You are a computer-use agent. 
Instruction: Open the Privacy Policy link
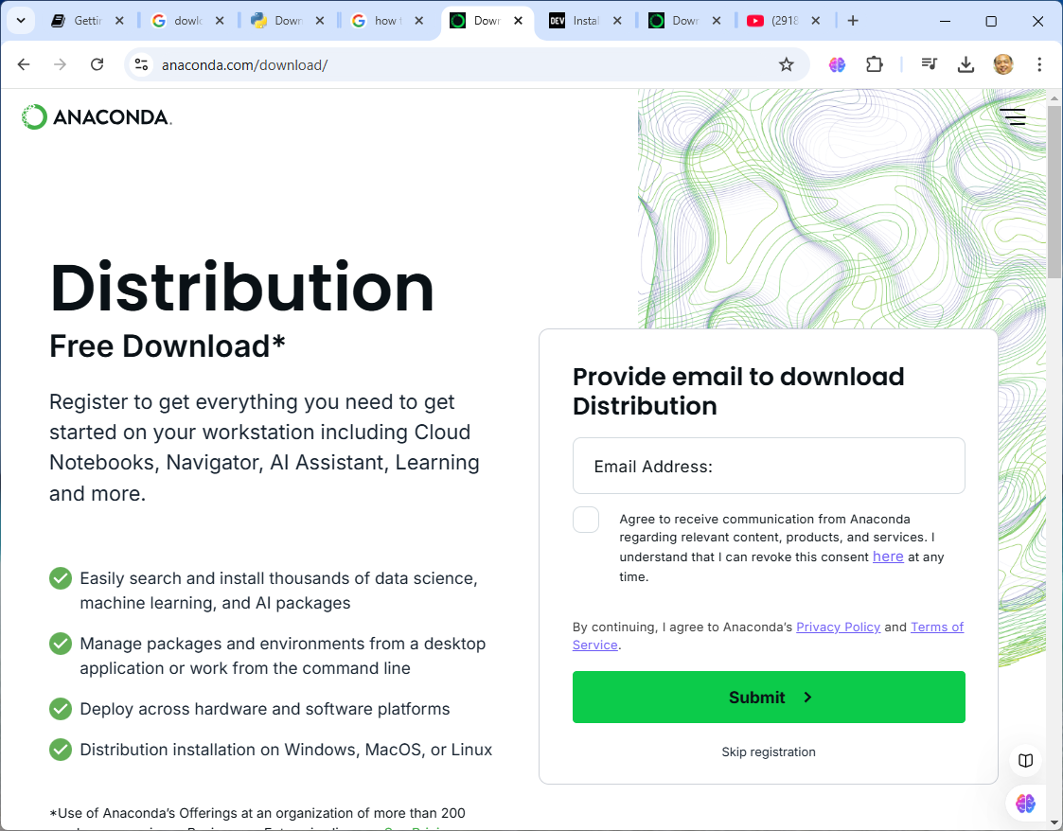(x=838, y=627)
